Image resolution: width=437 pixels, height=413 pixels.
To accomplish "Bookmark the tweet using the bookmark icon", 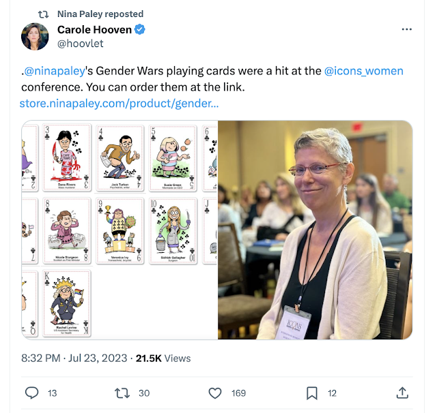I will (312, 393).
